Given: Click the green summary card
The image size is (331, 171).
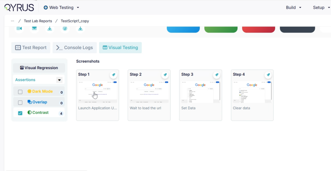Looking at the screenshot, I should 221,29.
